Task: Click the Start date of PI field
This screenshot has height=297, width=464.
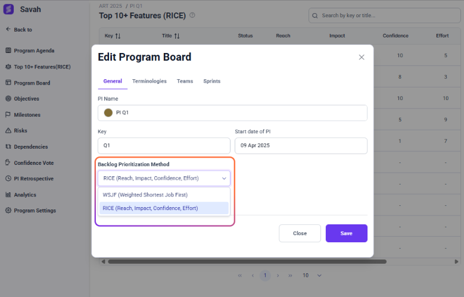Action: (x=301, y=146)
